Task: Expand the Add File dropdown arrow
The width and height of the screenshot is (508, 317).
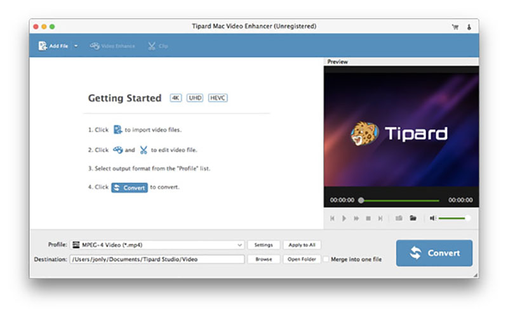Action: (76, 46)
